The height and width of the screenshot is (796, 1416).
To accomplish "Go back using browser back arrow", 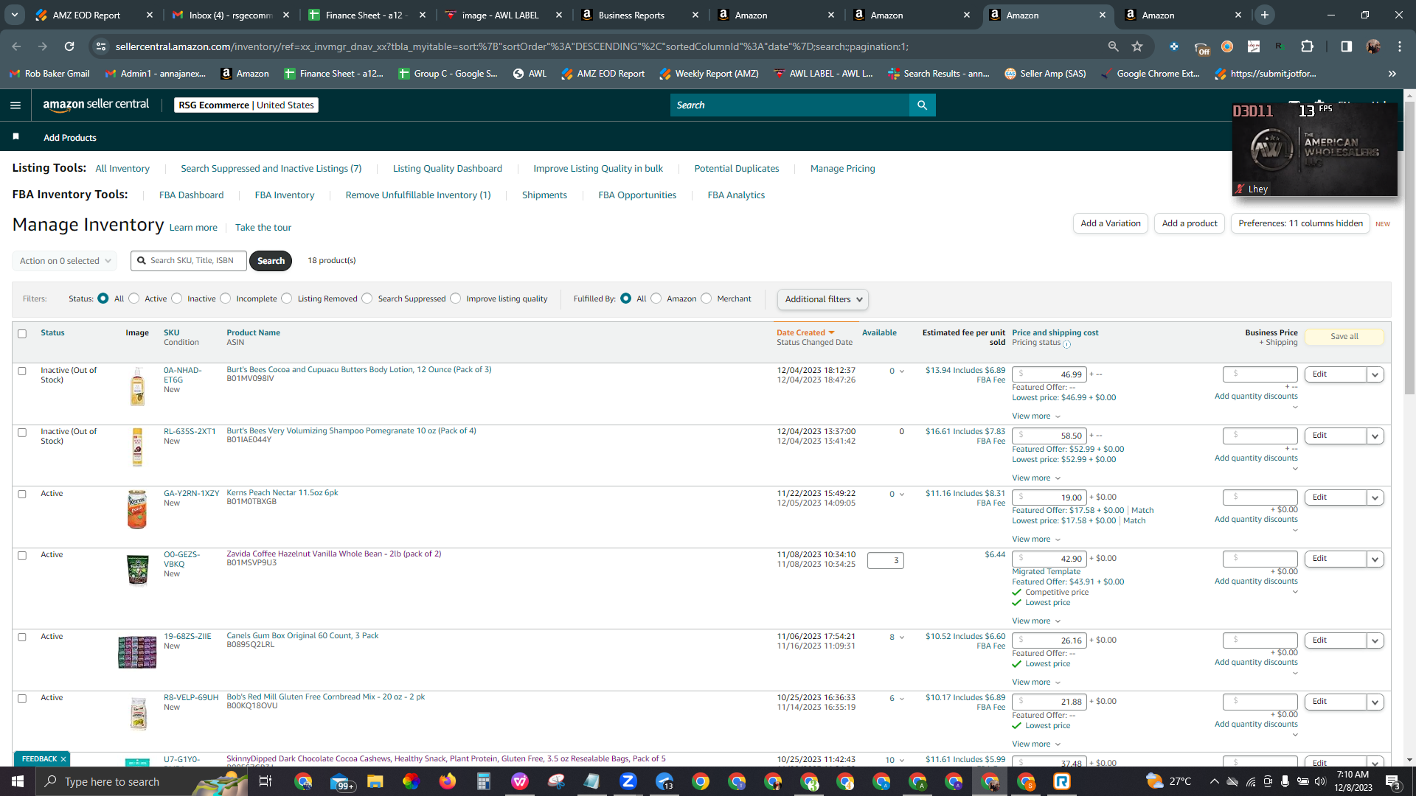I will [16, 46].
